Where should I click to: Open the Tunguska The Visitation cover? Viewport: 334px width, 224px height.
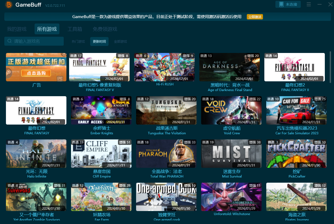click(x=166, y=110)
